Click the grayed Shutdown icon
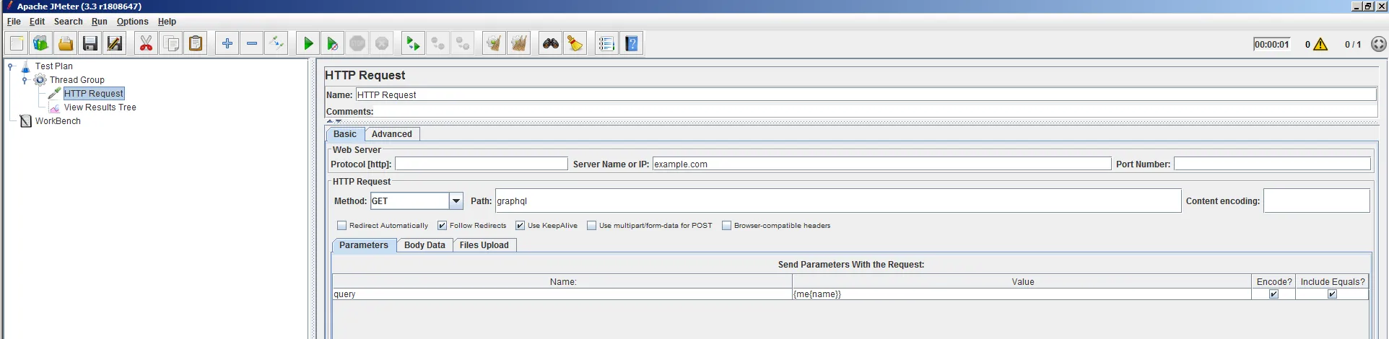This screenshot has width=1389, height=339. 382,43
